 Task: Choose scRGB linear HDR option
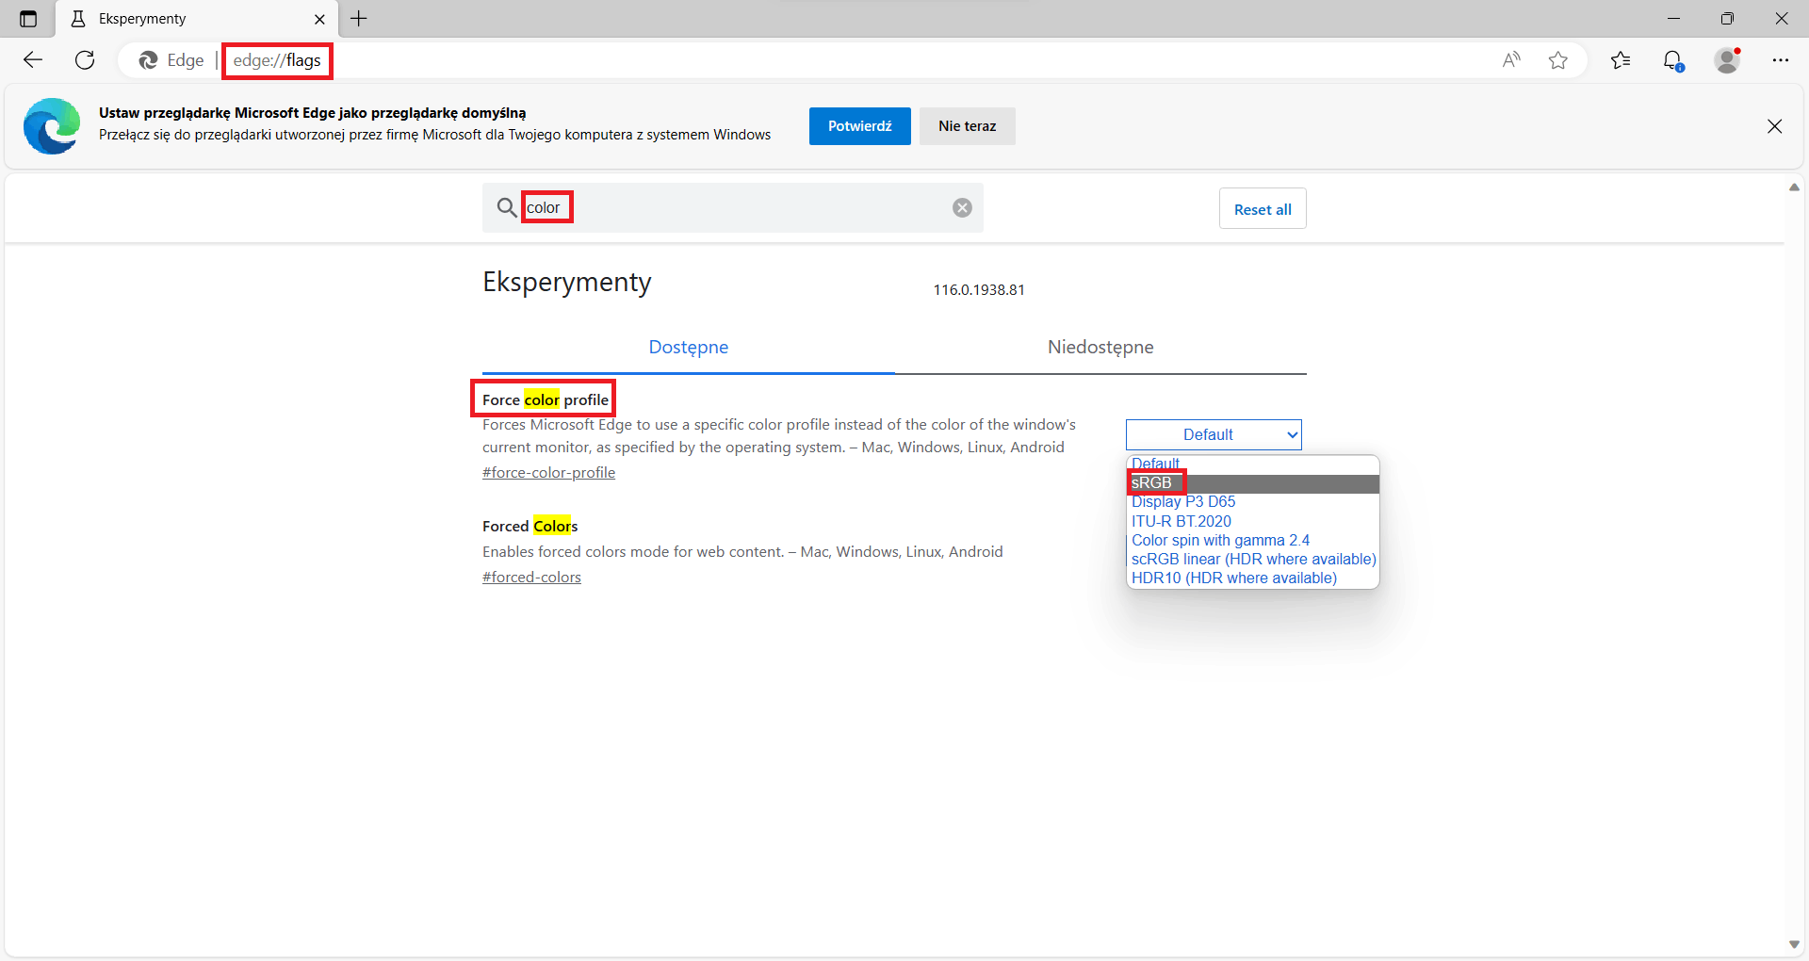click(x=1252, y=559)
